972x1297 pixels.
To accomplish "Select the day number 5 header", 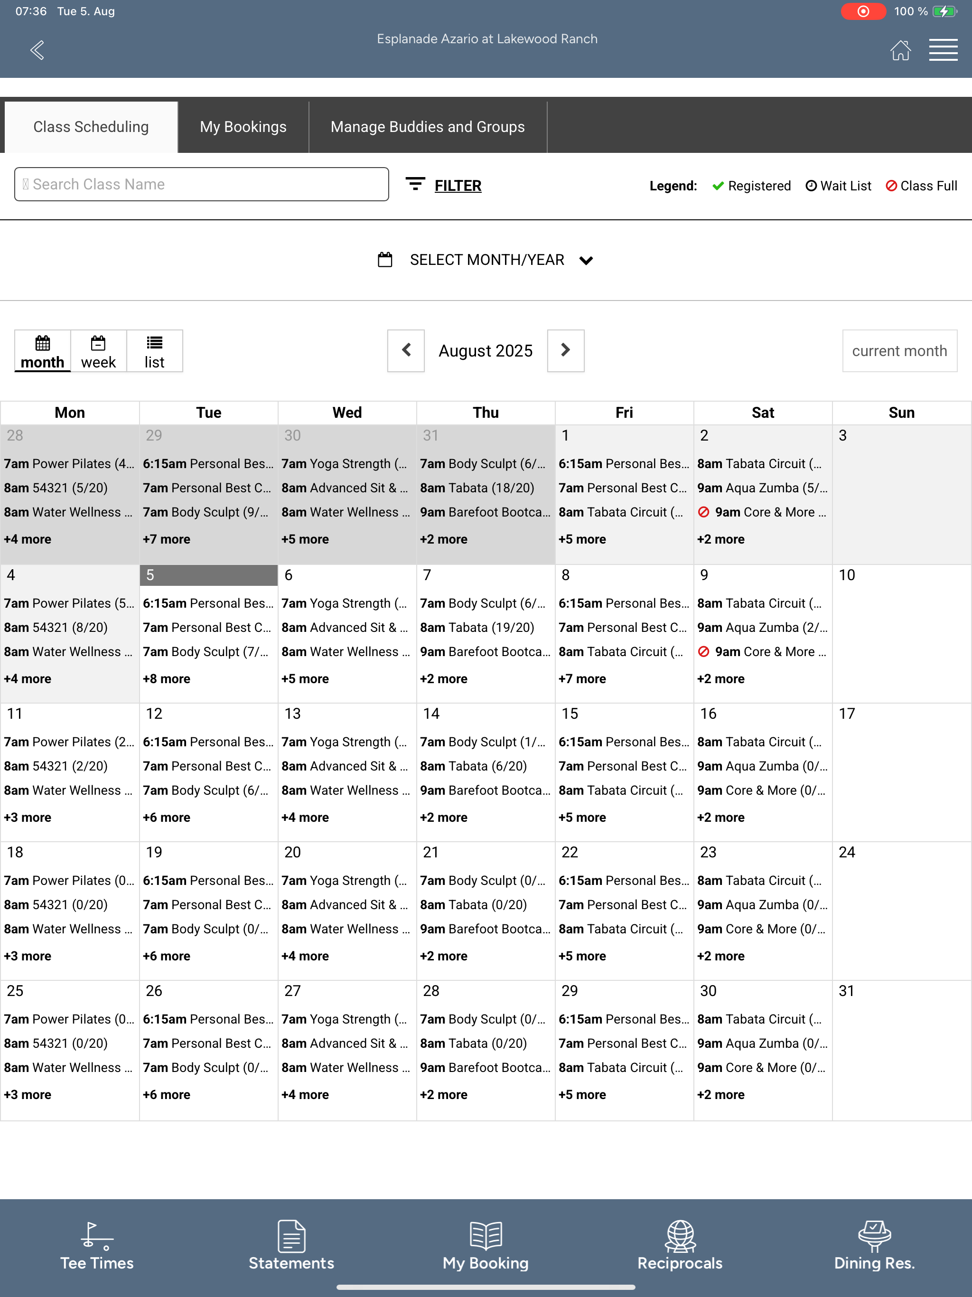I will 209,575.
